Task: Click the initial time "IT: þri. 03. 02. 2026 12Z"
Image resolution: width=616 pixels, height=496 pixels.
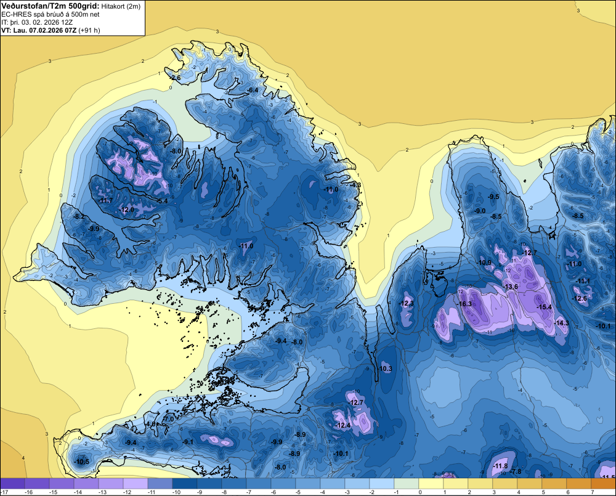Action: point(37,22)
